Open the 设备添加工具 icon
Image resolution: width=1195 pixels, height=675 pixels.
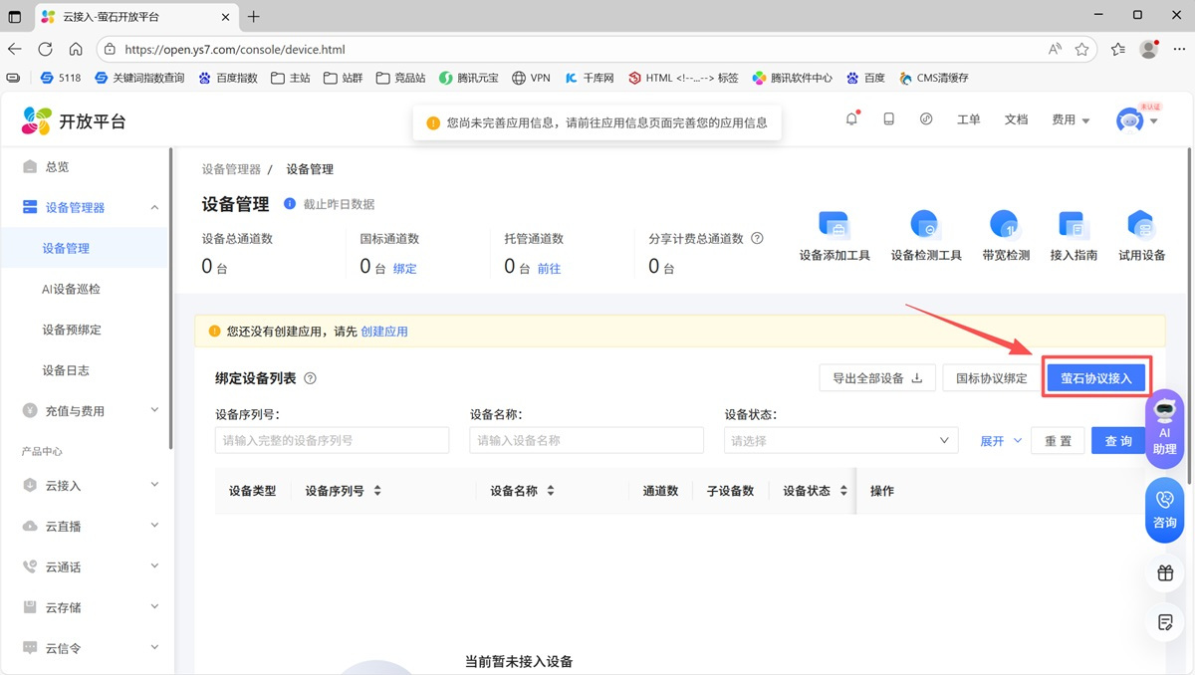pyautogui.click(x=834, y=227)
